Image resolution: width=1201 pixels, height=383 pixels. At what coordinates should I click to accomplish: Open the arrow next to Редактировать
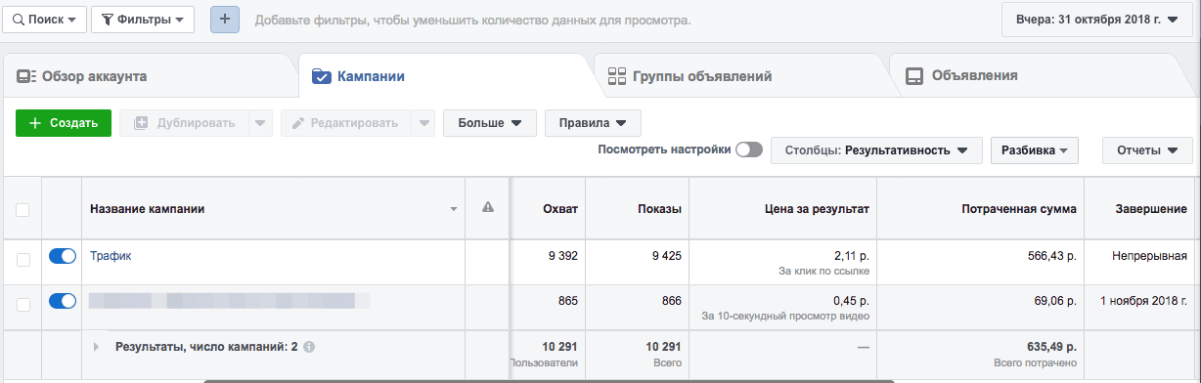point(423,123)
